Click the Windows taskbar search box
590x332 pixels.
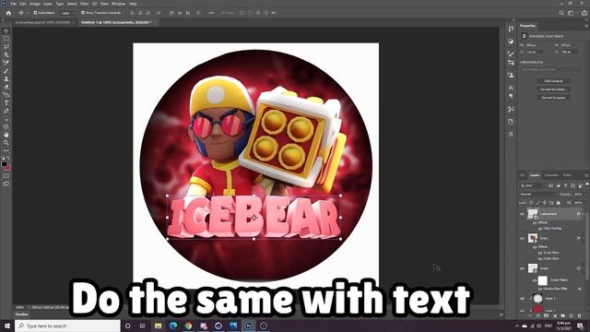67,326
